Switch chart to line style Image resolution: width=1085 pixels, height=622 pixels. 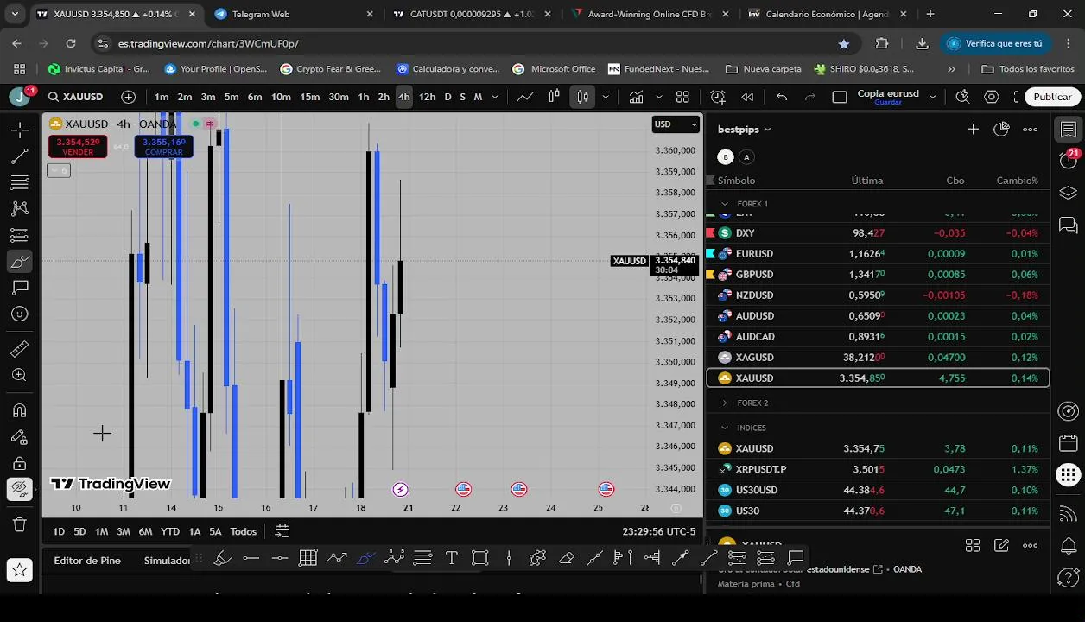(x=525, y=97)
